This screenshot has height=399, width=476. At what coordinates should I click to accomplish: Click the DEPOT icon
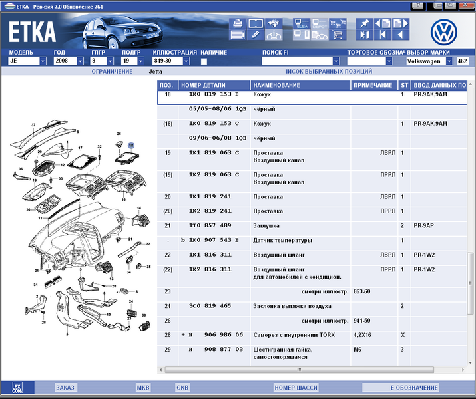click(x=320, y=24)
